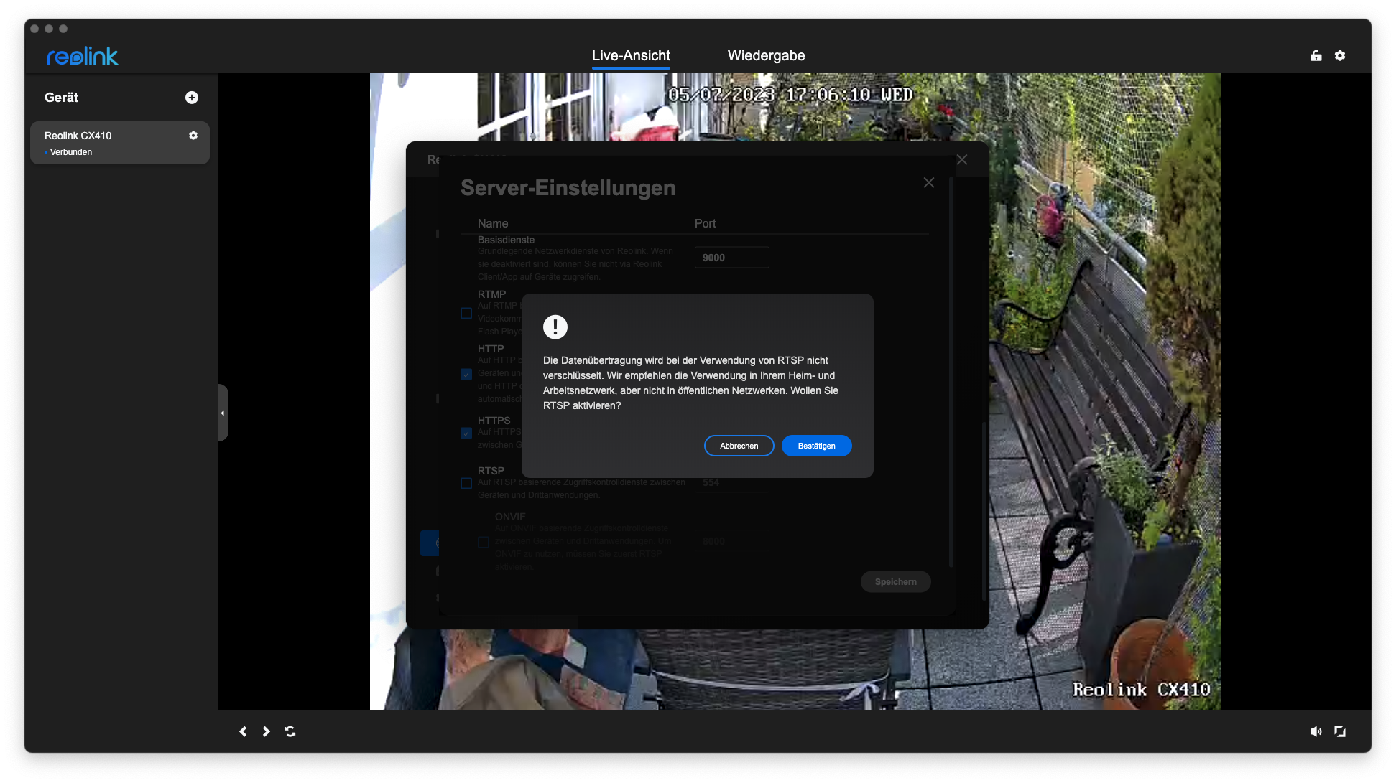Click the add device plus icon
Screen dimensions: 1396x783
click(192, 98)
